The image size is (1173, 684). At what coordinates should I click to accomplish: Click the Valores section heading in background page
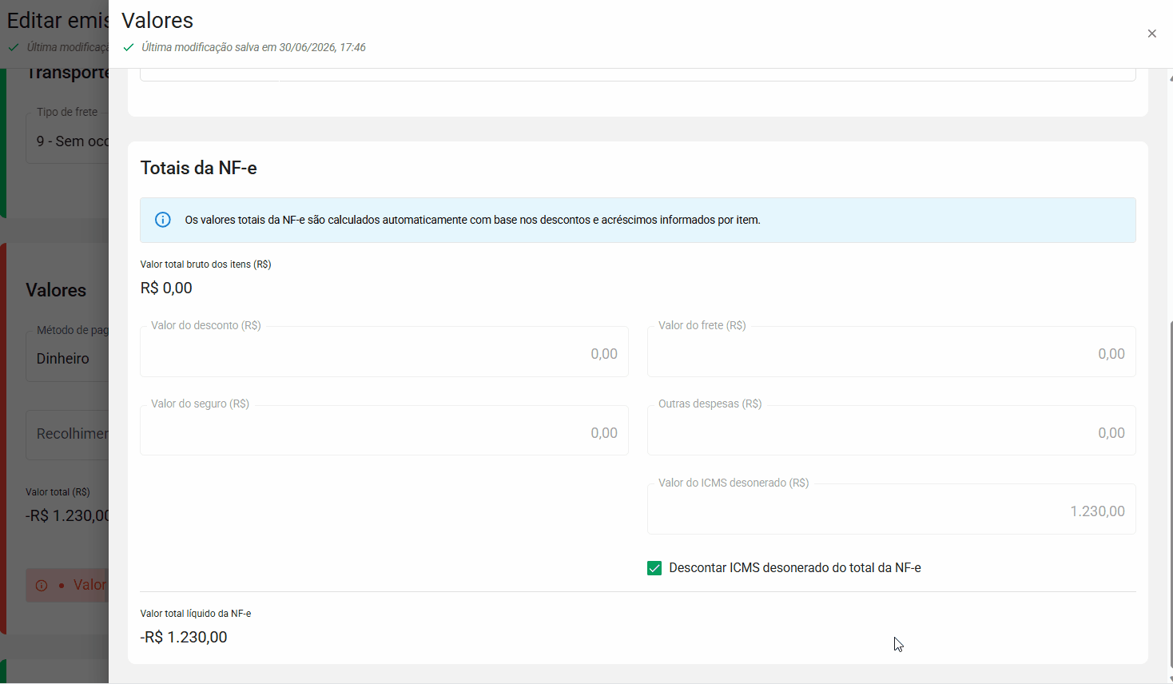[56, 290]
